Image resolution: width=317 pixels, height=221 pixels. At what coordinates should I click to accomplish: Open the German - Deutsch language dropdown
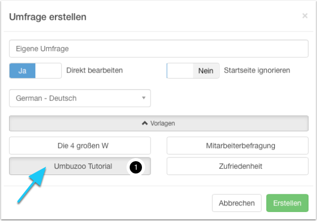80,98
